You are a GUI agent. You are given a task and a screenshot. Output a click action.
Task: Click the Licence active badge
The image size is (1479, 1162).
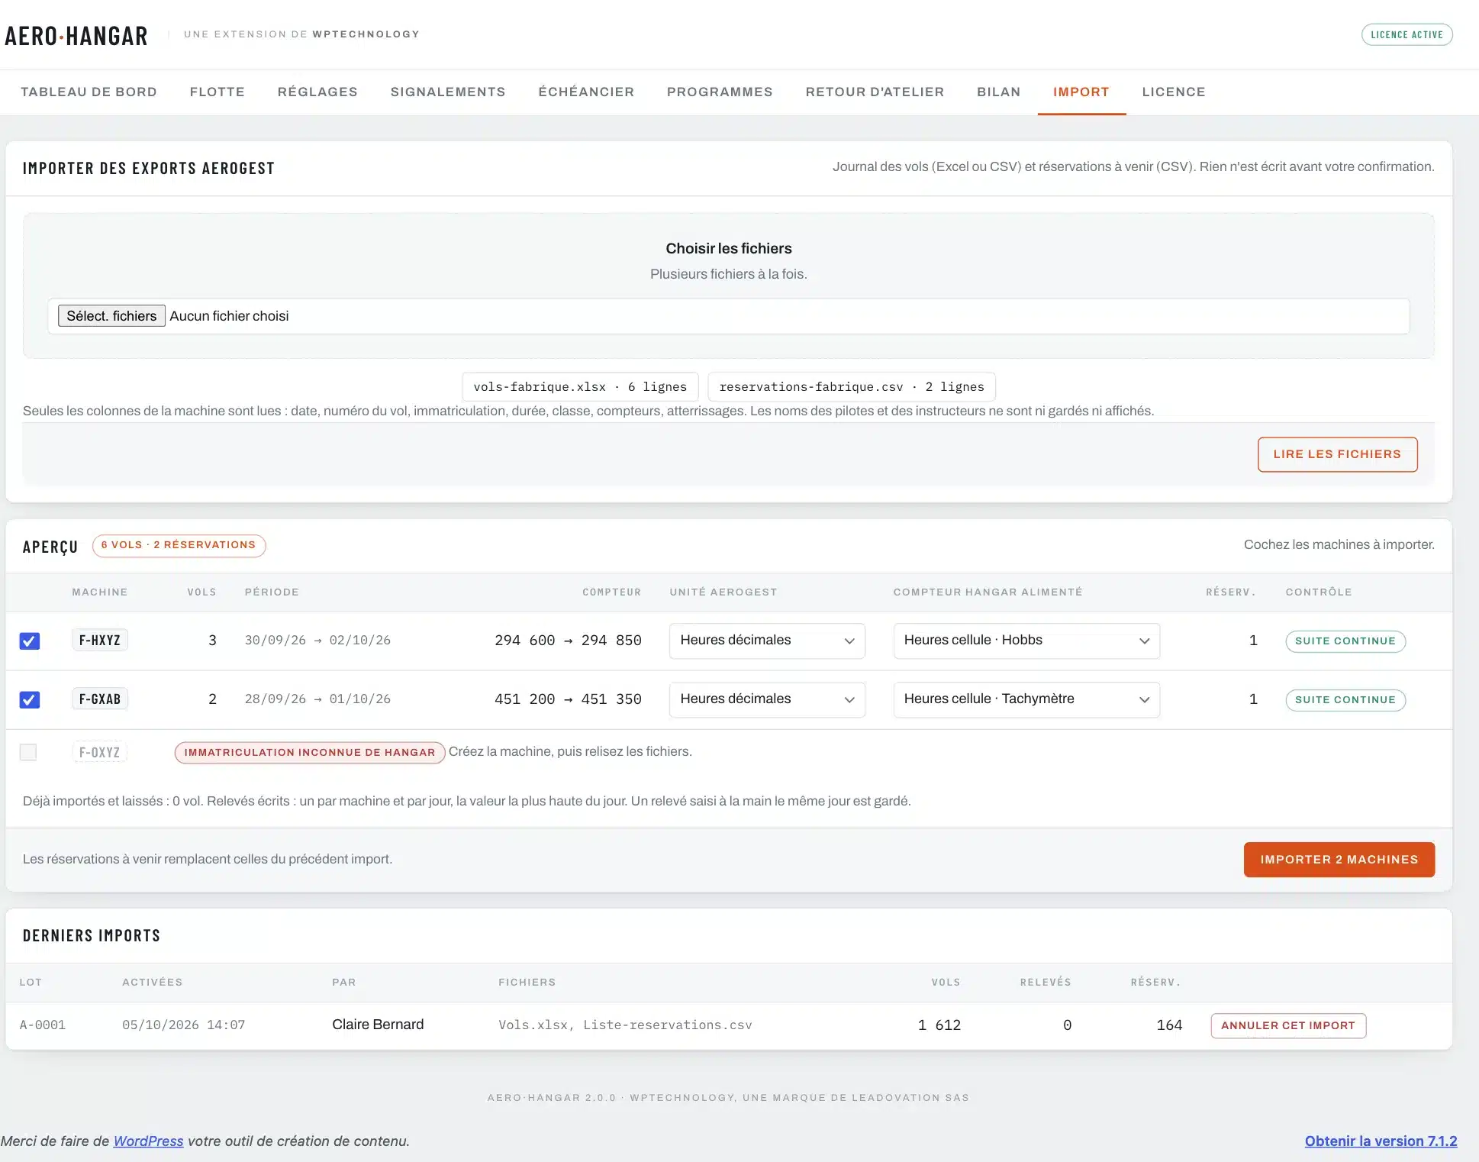(1406, 34)
